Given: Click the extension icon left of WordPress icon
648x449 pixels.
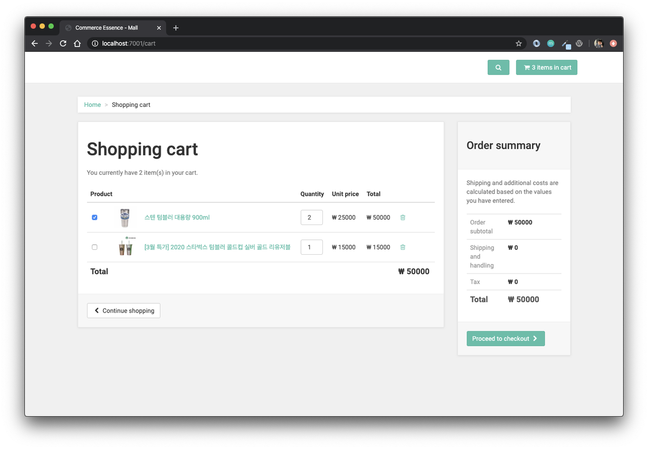Looking at the screenshot, I should tap(565, 44).
